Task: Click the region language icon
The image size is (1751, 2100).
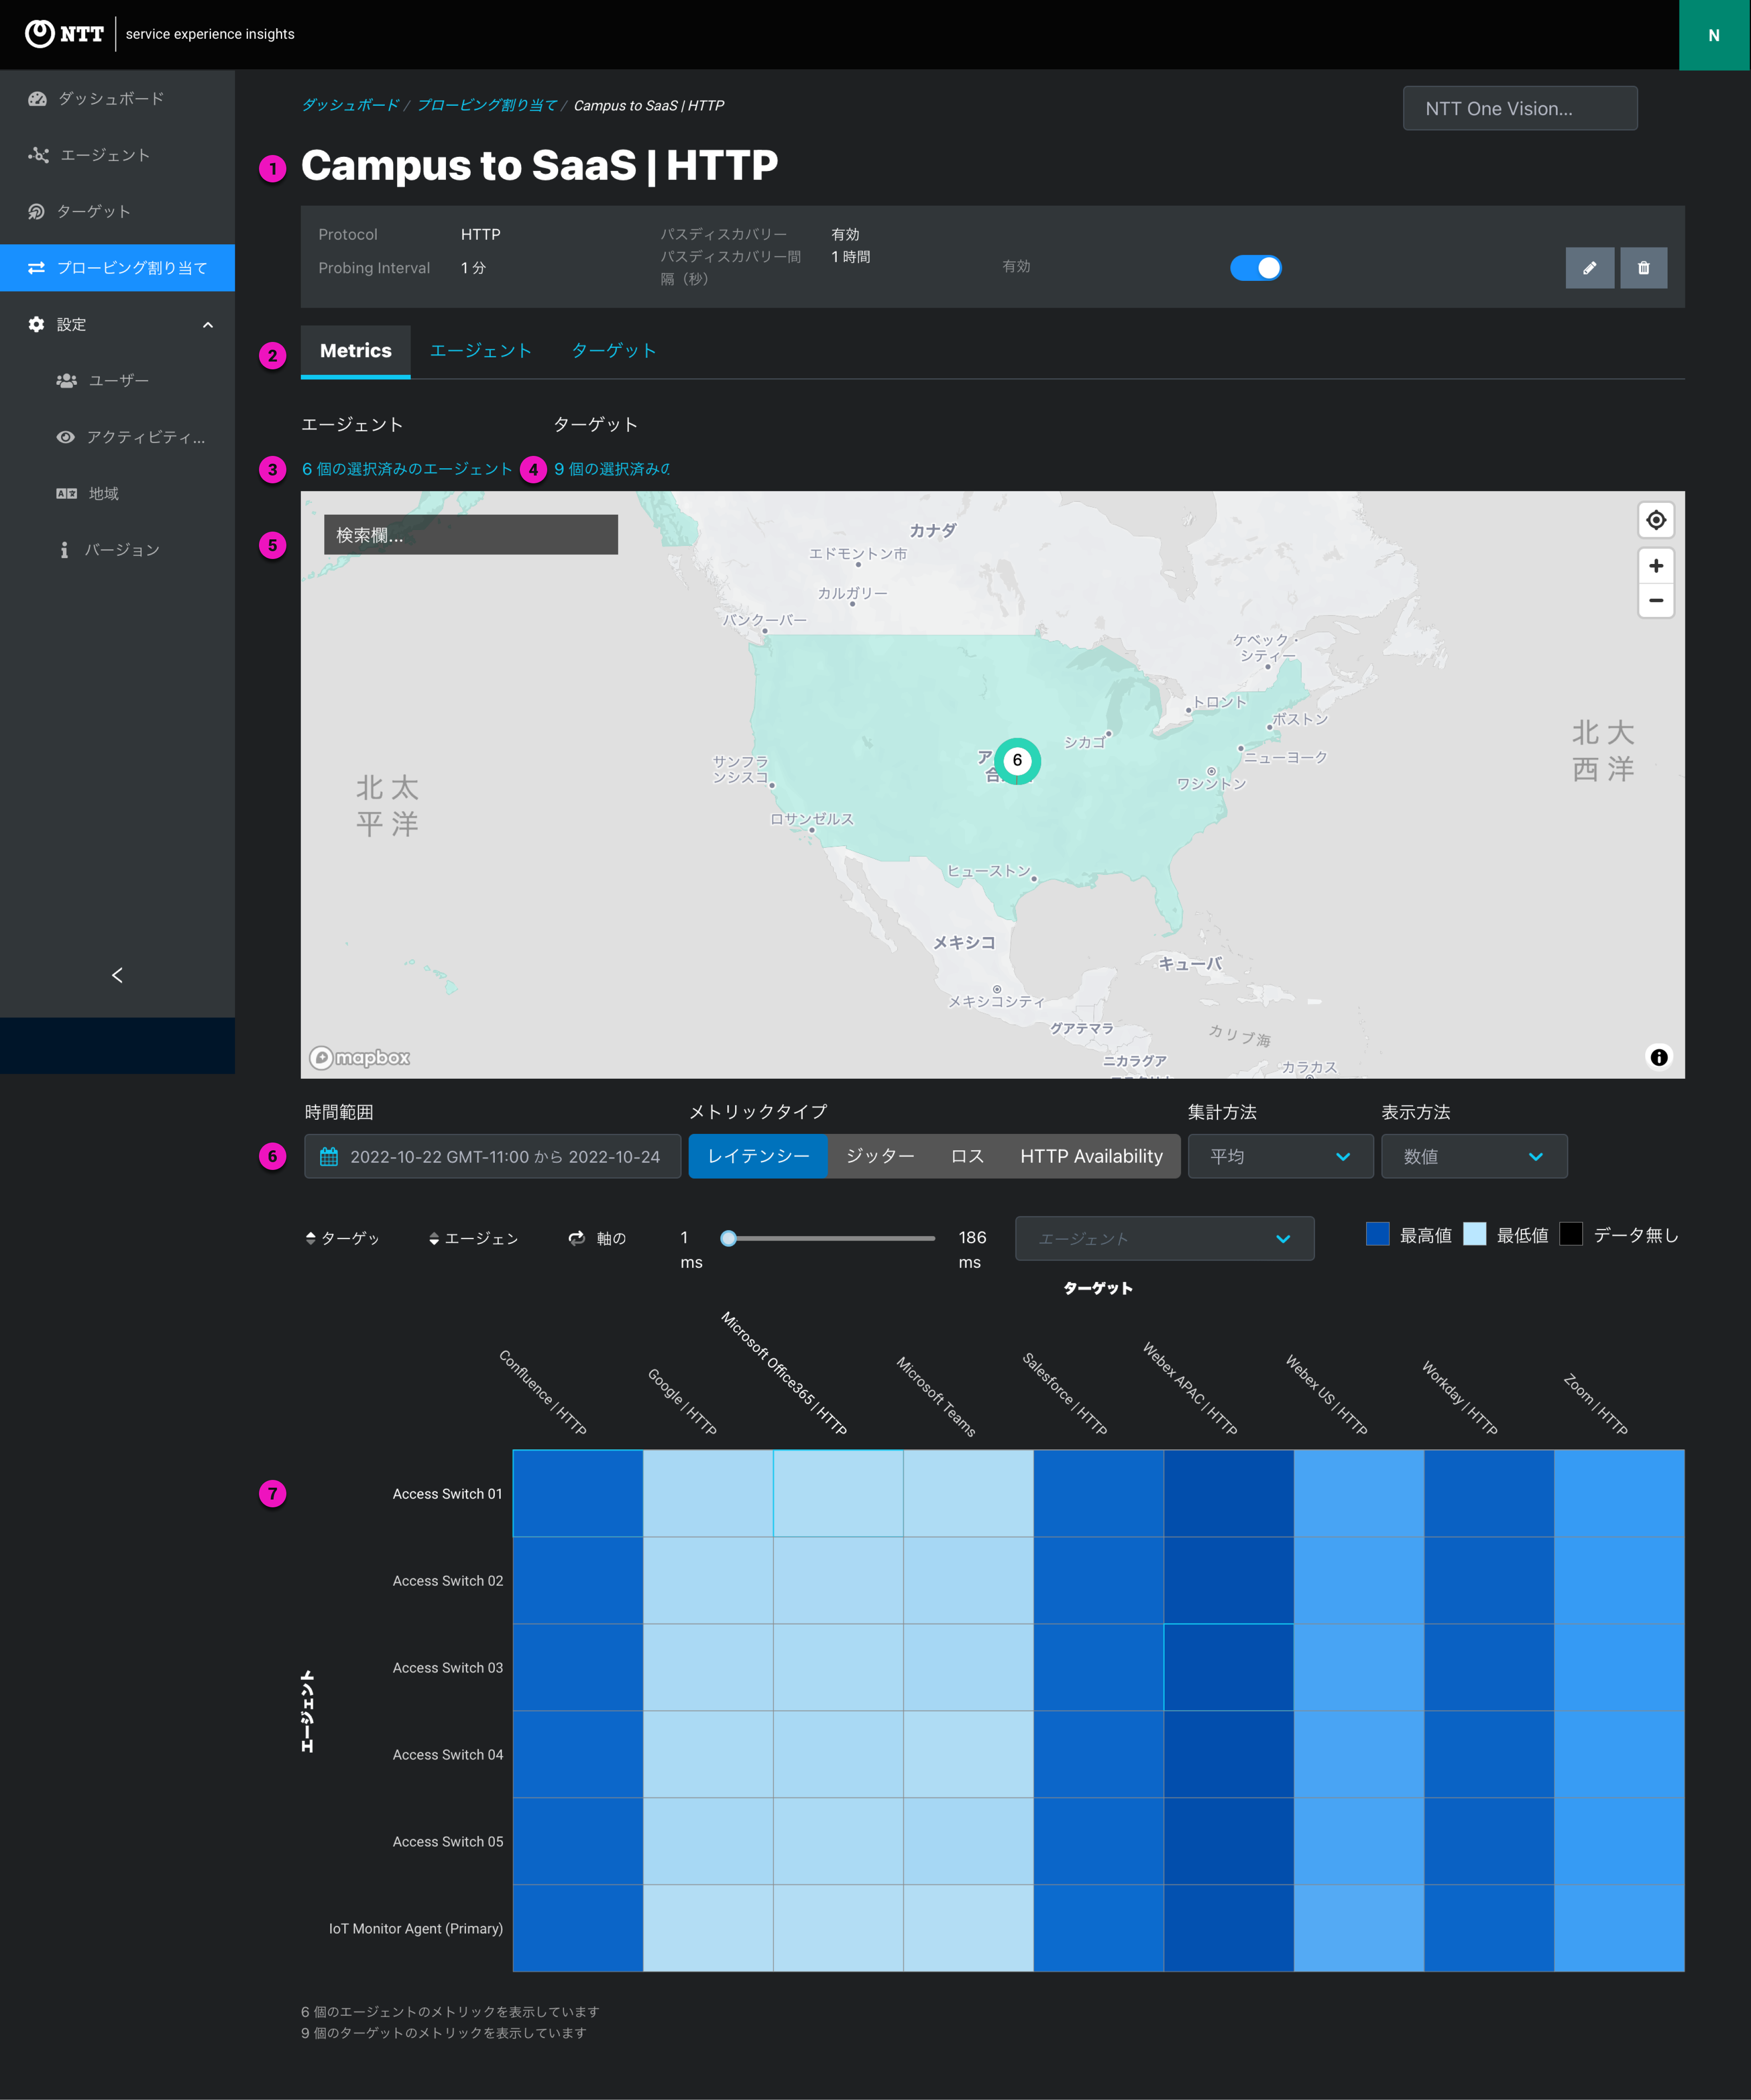Action: tap(66, 493)
